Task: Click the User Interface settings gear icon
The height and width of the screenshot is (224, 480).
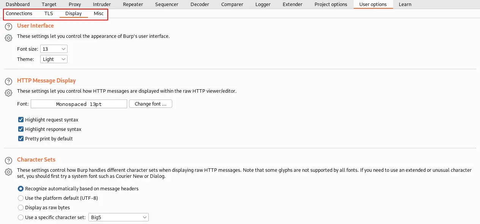Action: click(x=8, y=38)
